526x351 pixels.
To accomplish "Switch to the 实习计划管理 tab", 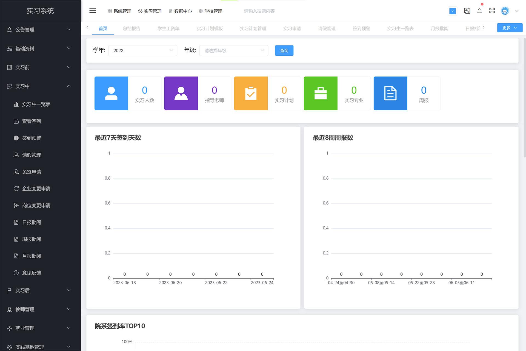I will (253, 29).
